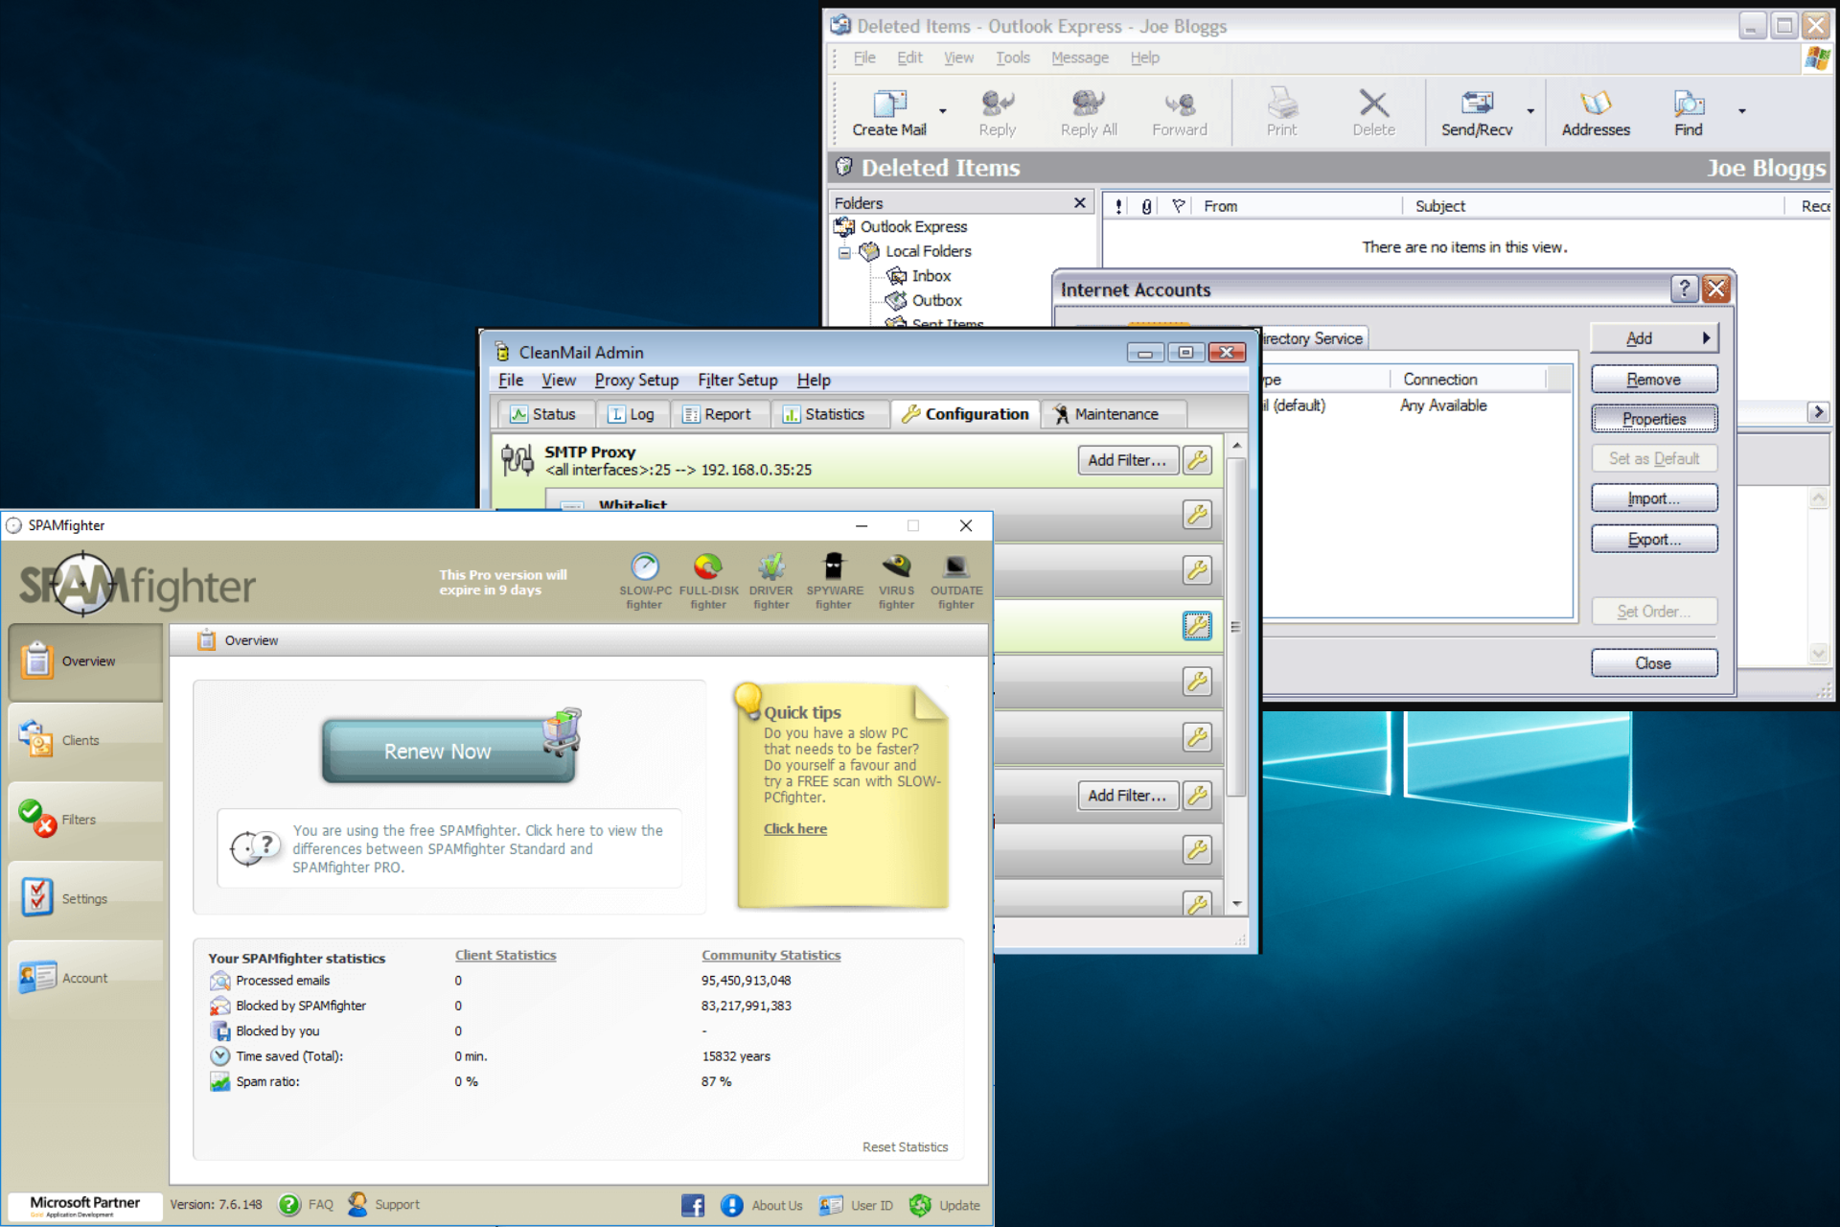The image size is (1840, 1227).
Task: Collapse Local Folders tree node
Action: 844,253
